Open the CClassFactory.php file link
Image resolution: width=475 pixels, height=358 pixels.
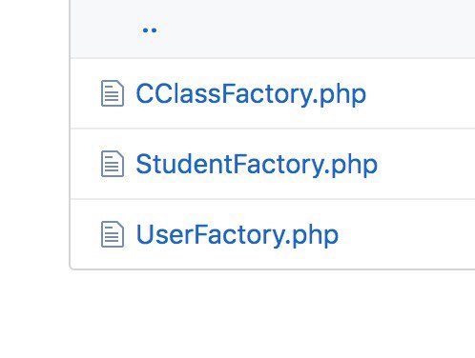pos(251,94)
